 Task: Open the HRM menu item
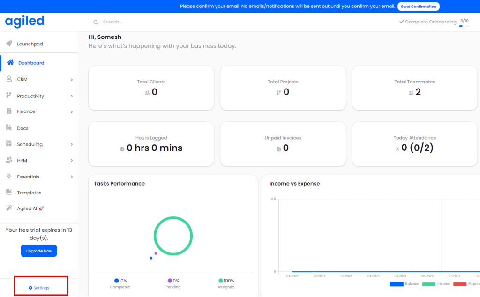tap(22, 161)
